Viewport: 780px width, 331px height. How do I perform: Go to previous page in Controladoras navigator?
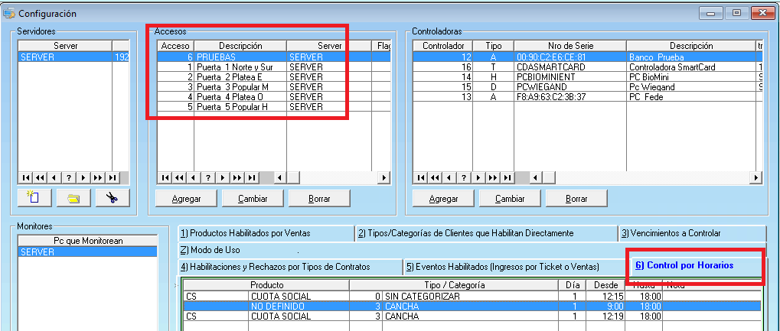[x=436, y=177]
